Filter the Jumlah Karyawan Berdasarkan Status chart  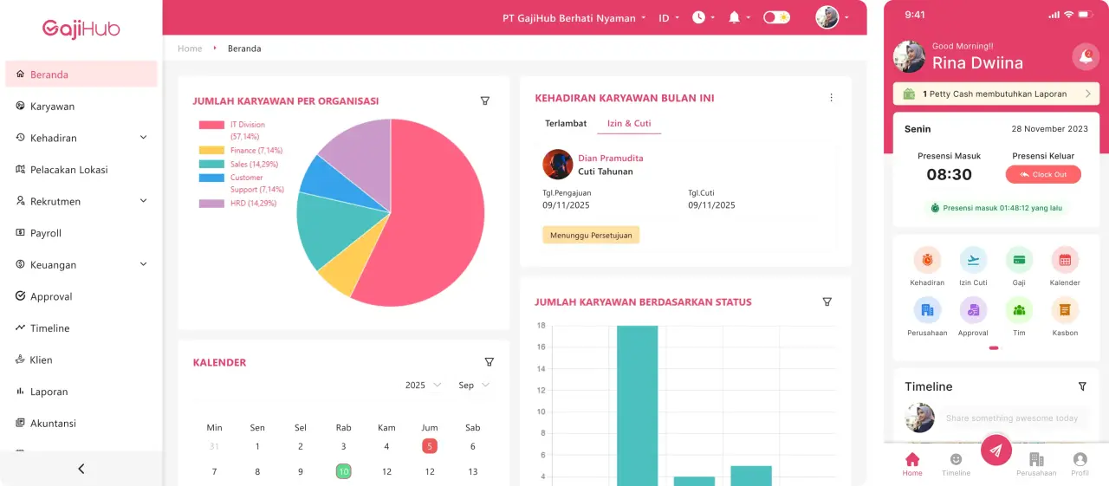point(827,301)
